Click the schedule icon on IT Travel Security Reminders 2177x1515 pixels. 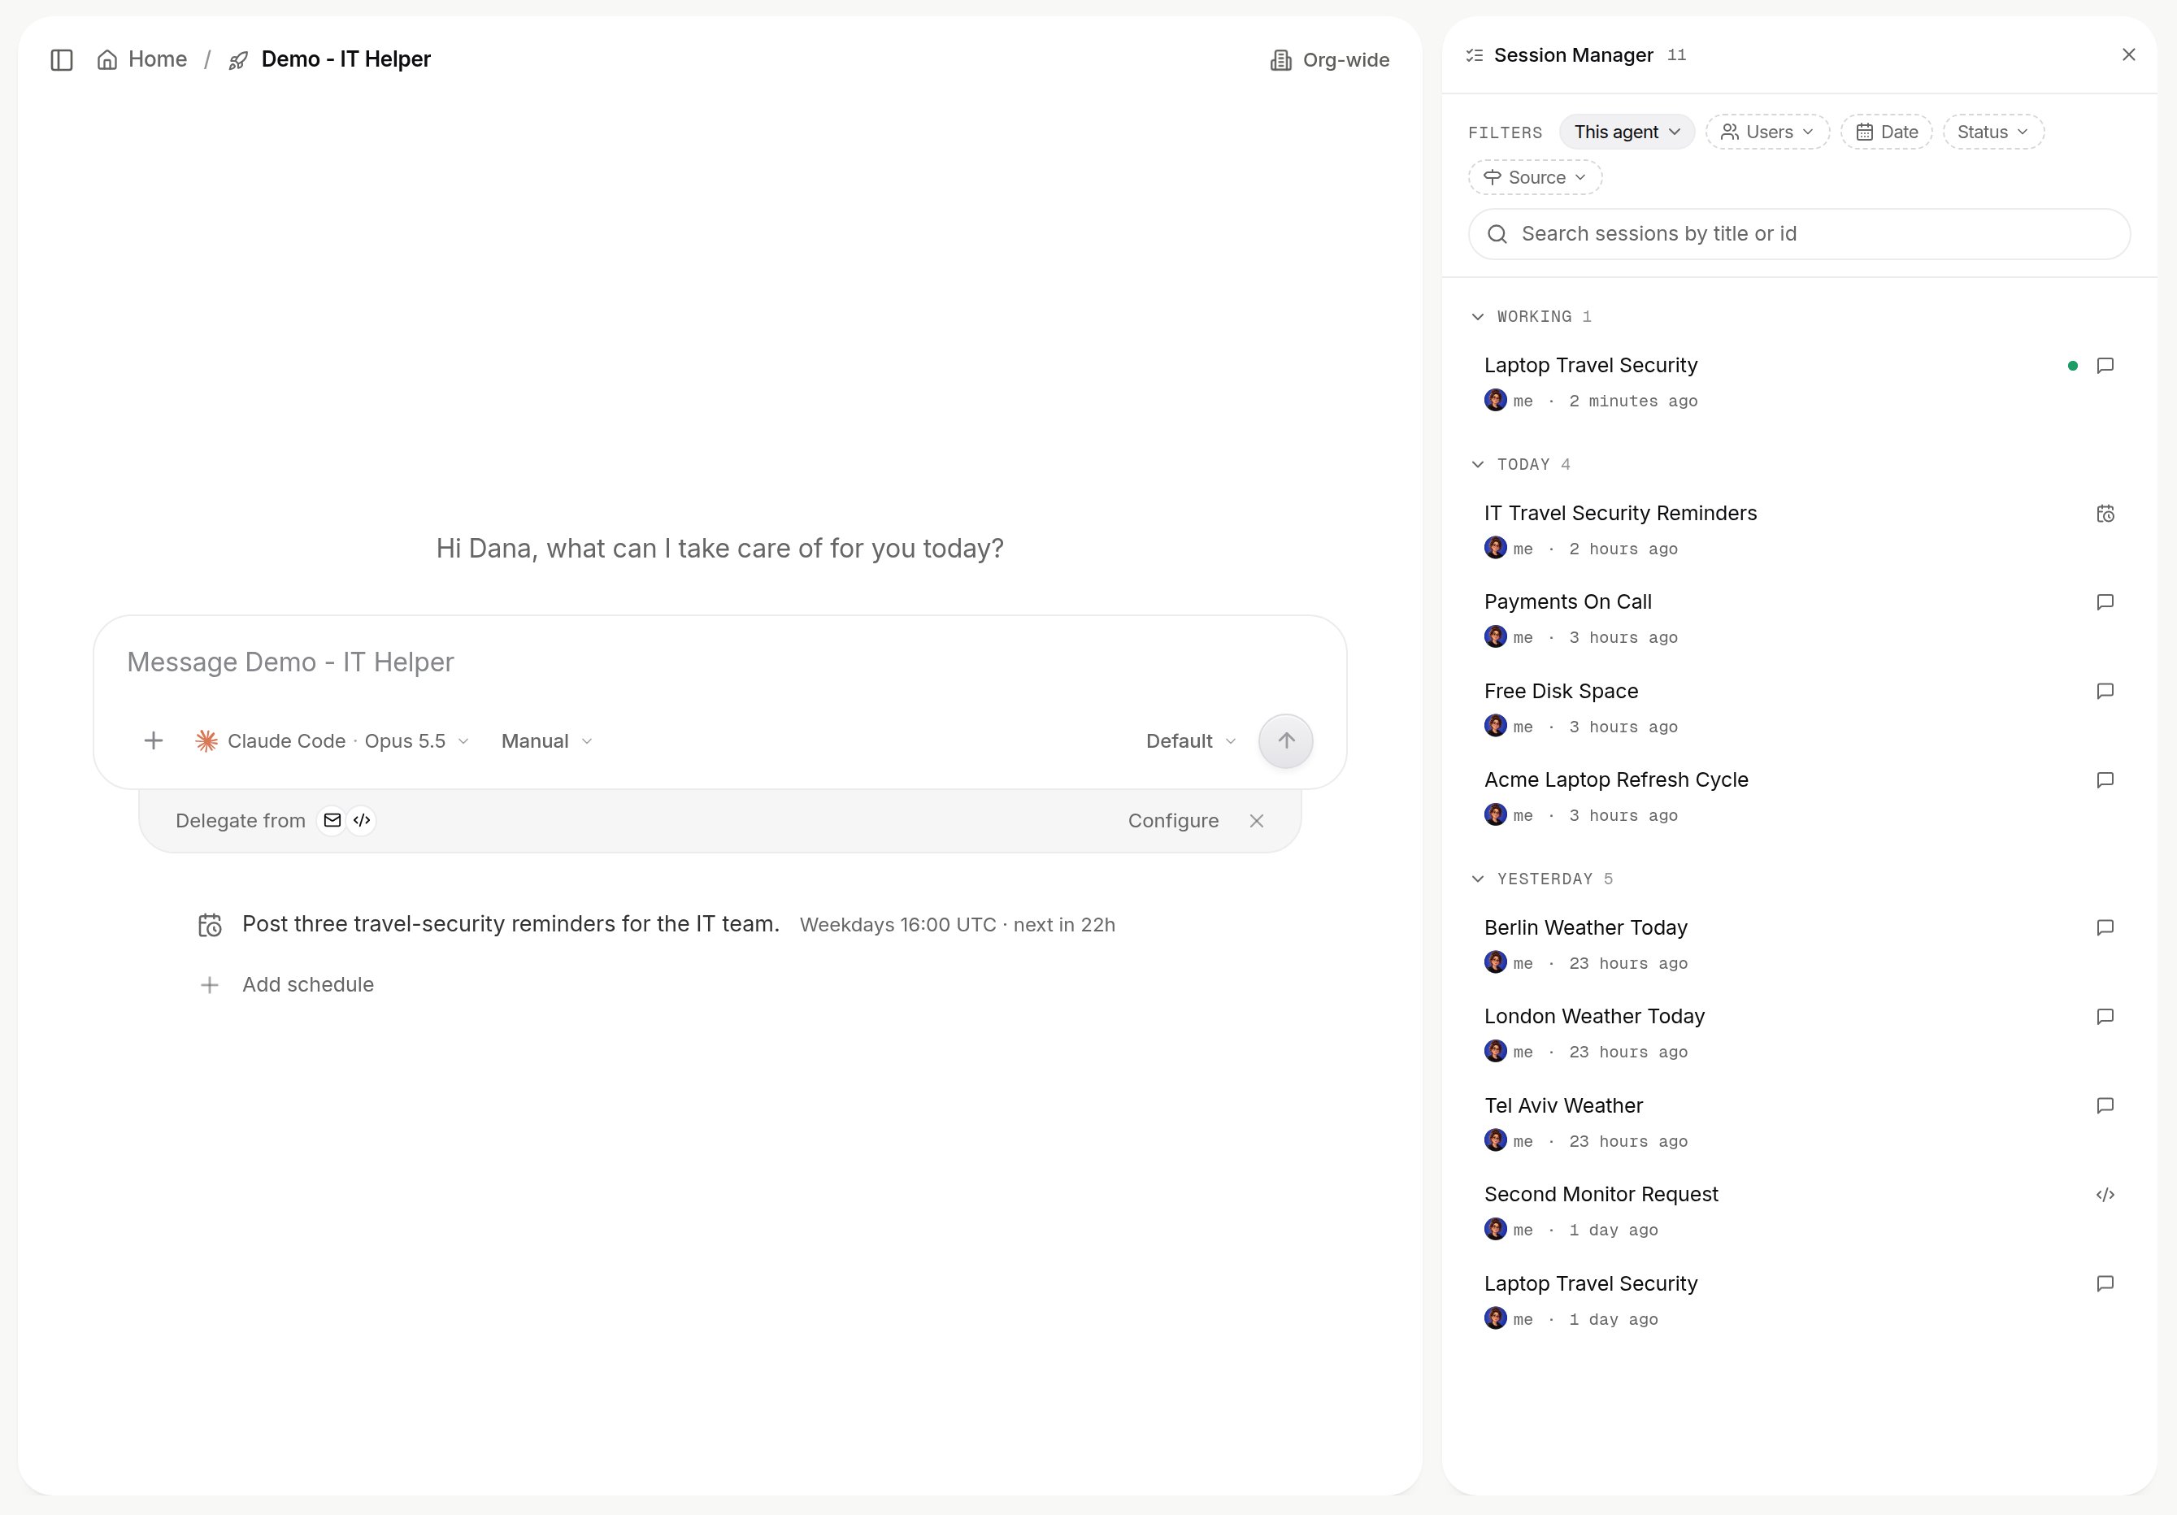[2105, 514]
